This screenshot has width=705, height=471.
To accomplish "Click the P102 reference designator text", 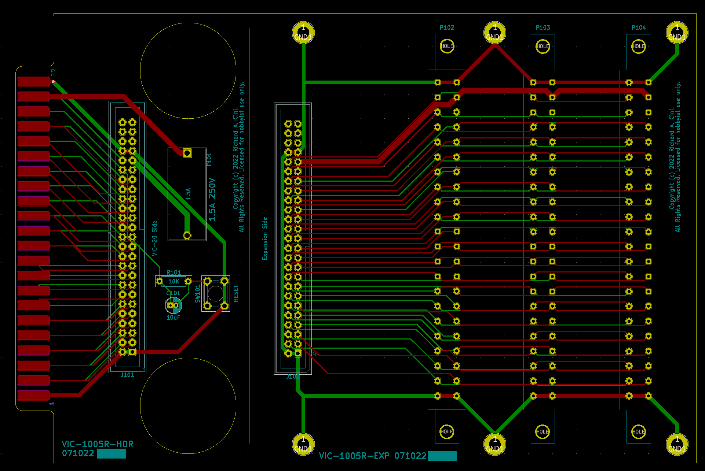I will point(447,27).
